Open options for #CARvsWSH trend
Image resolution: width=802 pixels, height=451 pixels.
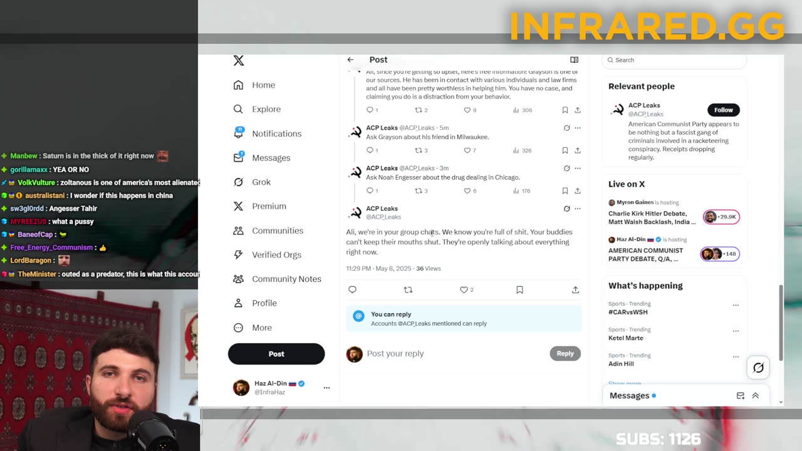pos(736,305)
